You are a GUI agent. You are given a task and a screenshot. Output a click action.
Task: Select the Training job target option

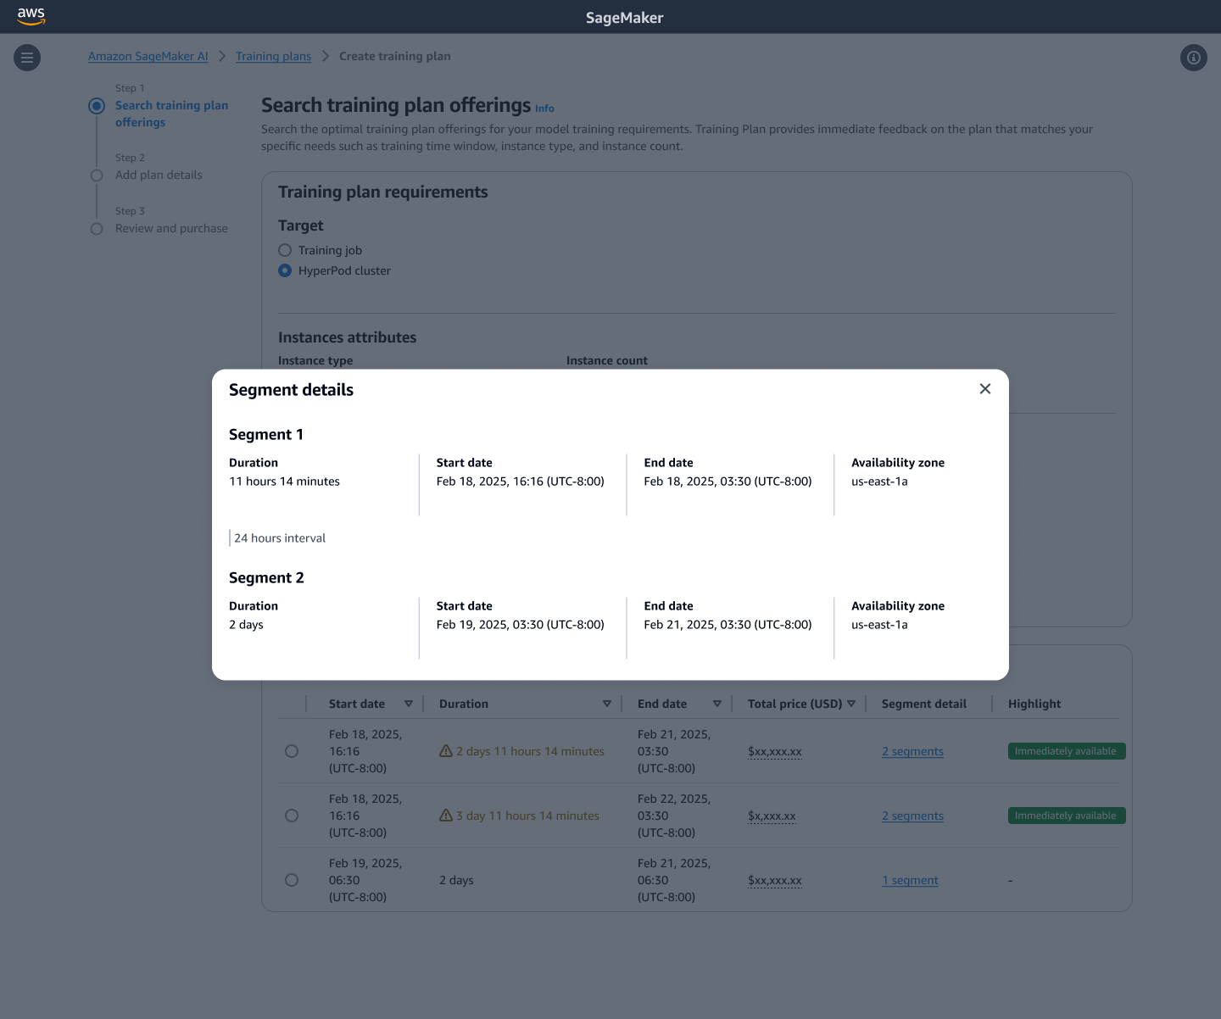click(x=285, y=250)
